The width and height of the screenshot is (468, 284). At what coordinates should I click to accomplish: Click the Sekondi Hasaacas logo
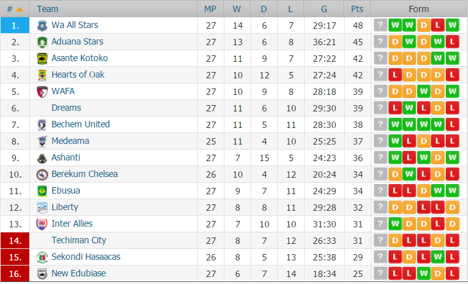coord(42,257)
